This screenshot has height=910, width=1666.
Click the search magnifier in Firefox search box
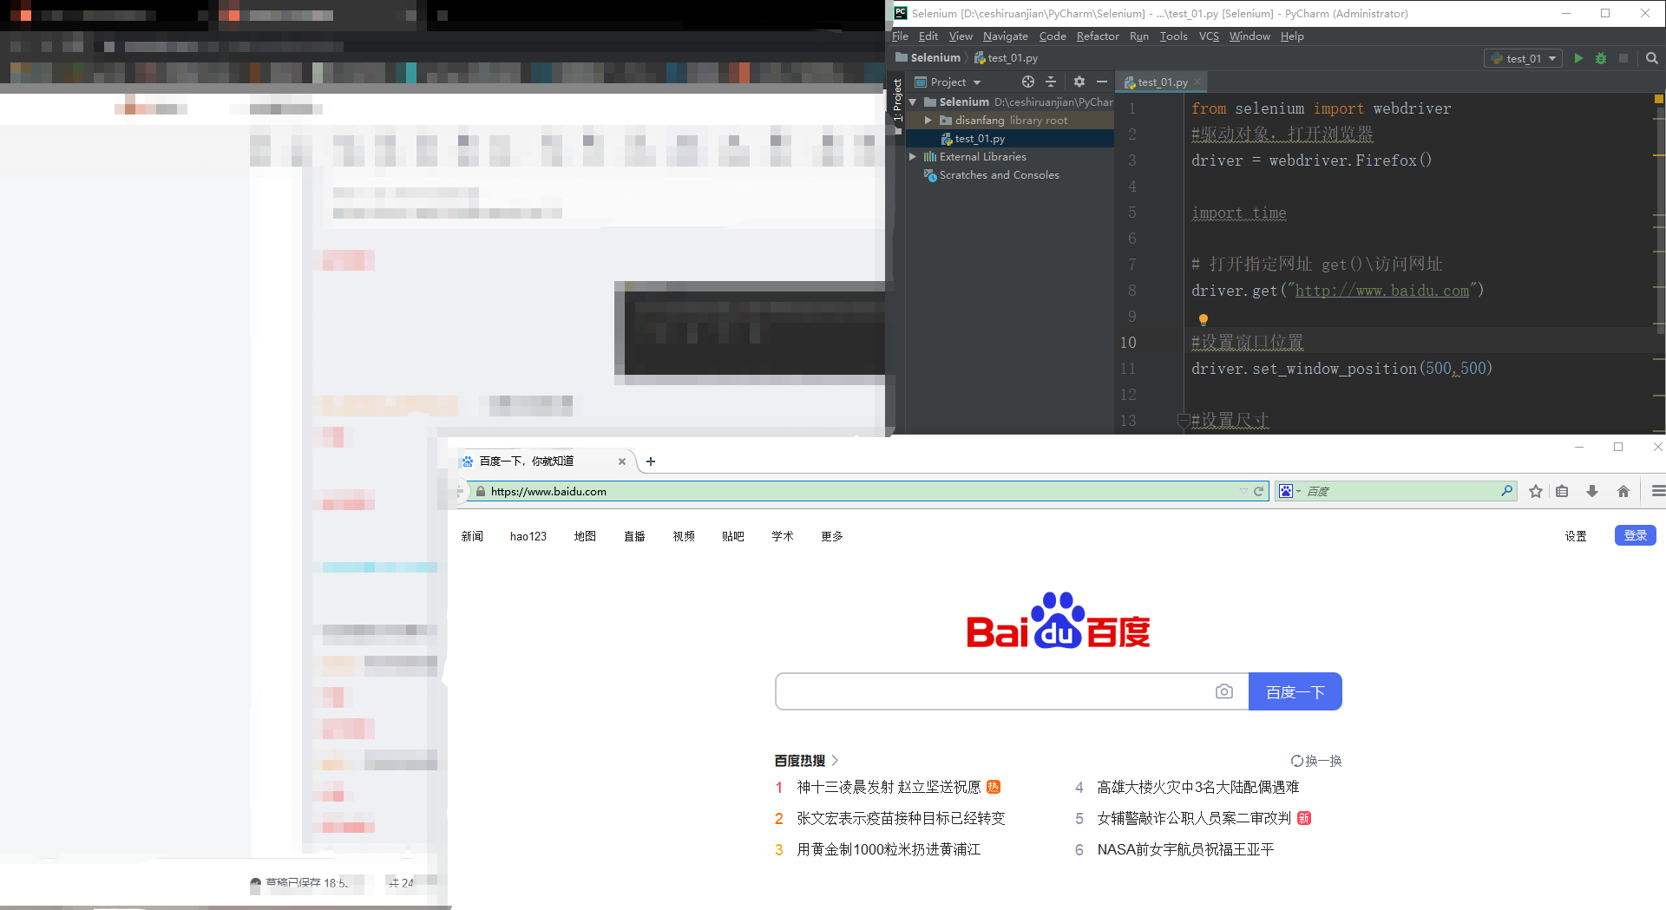click(x=1507, y=491)
